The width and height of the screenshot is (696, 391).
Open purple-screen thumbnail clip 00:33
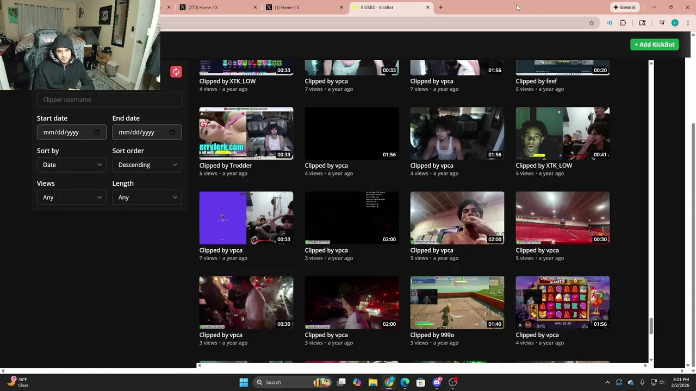(x=246, y=218)
